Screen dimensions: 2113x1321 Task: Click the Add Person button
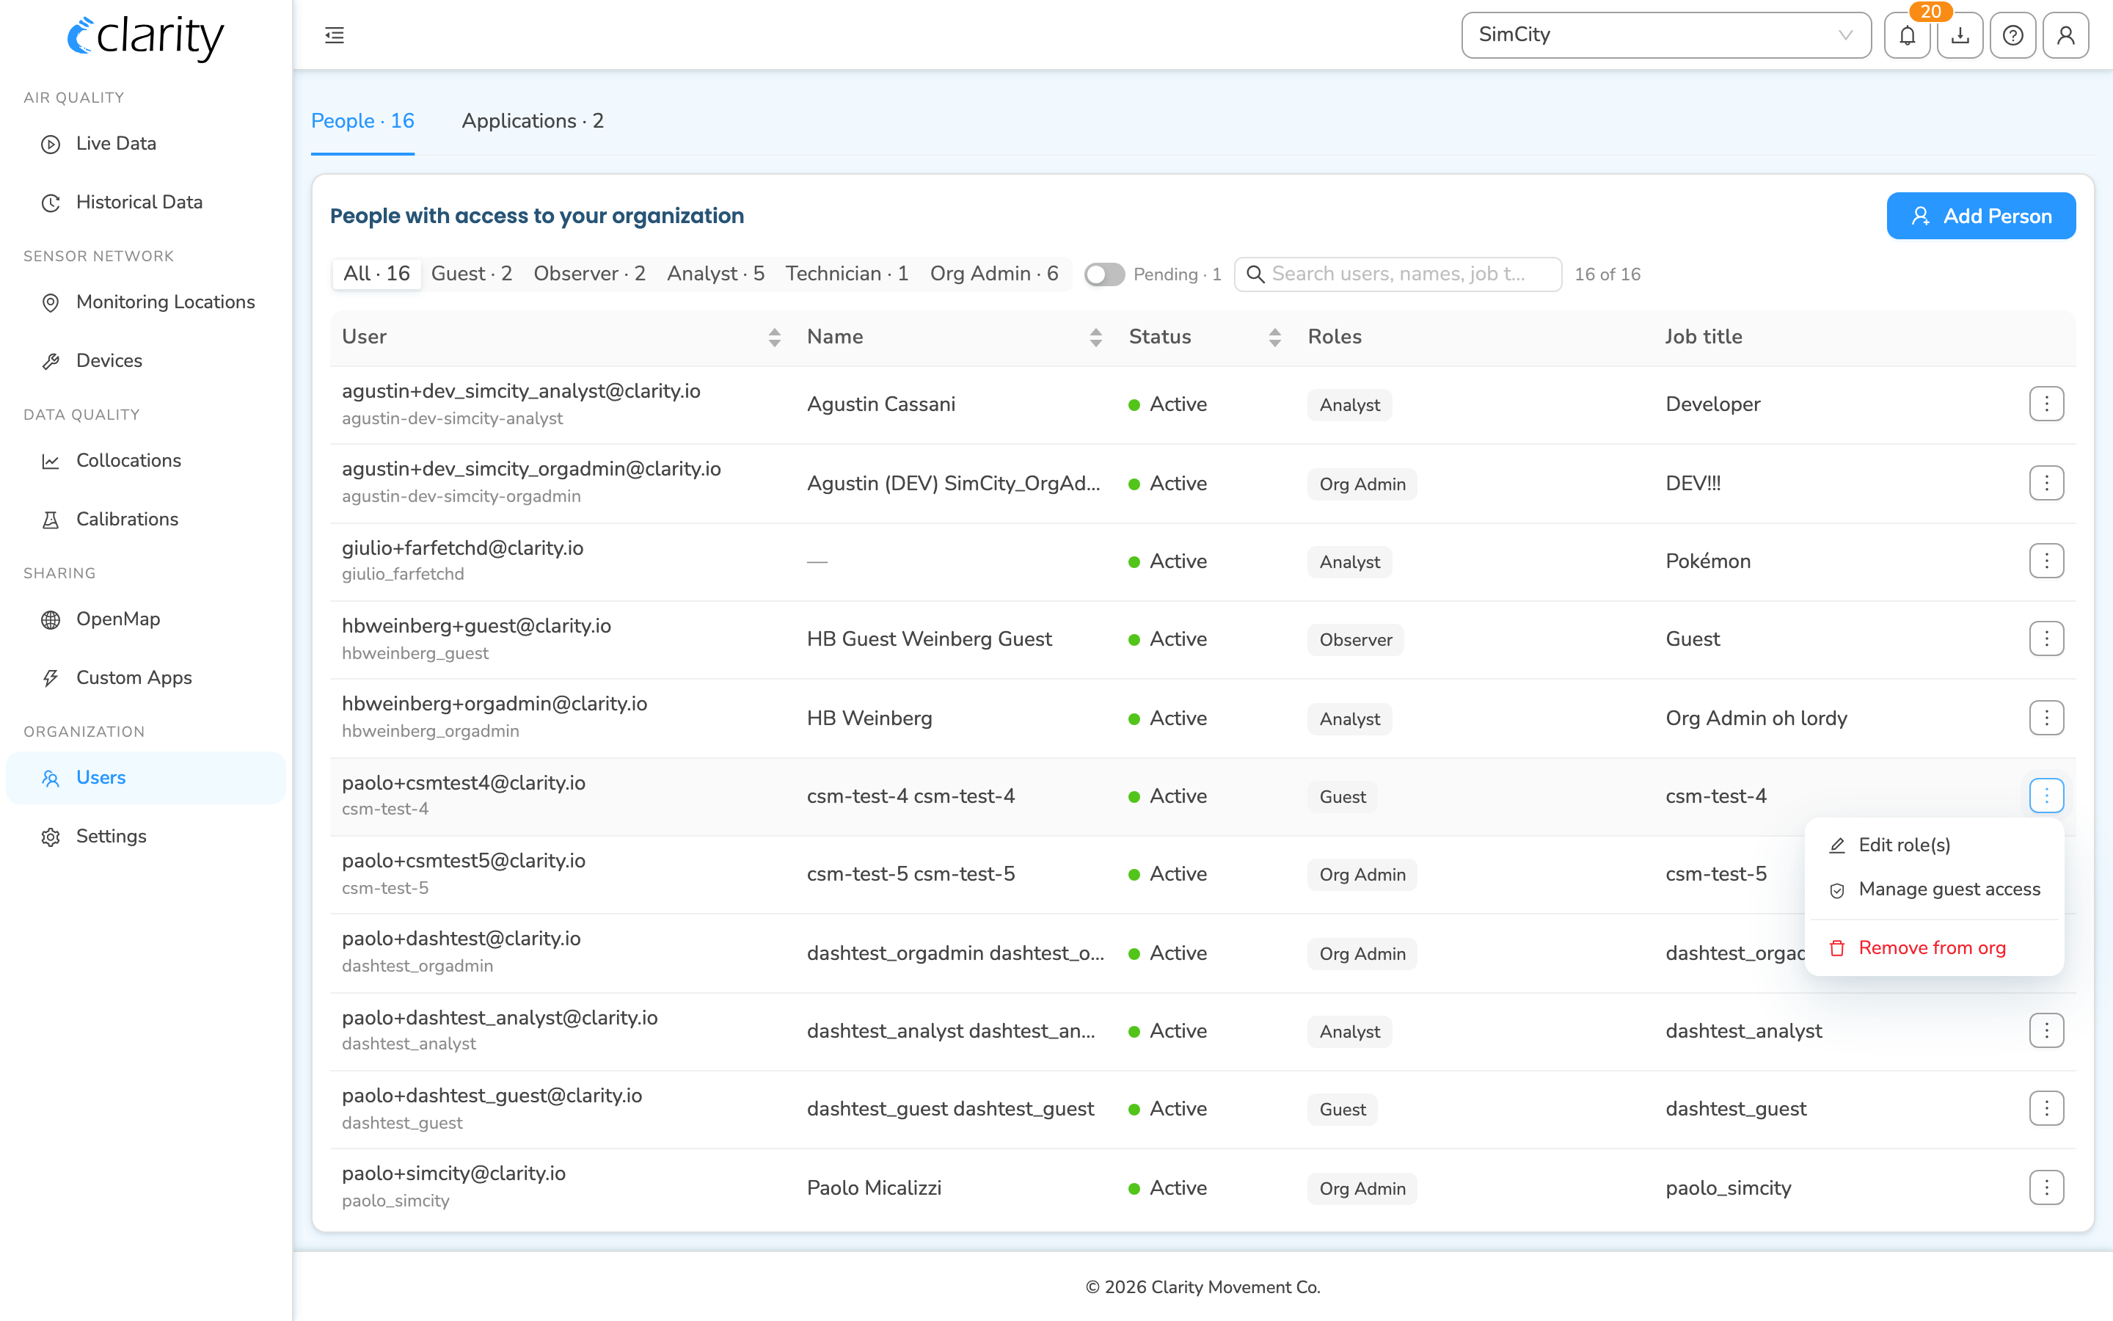1981,216
